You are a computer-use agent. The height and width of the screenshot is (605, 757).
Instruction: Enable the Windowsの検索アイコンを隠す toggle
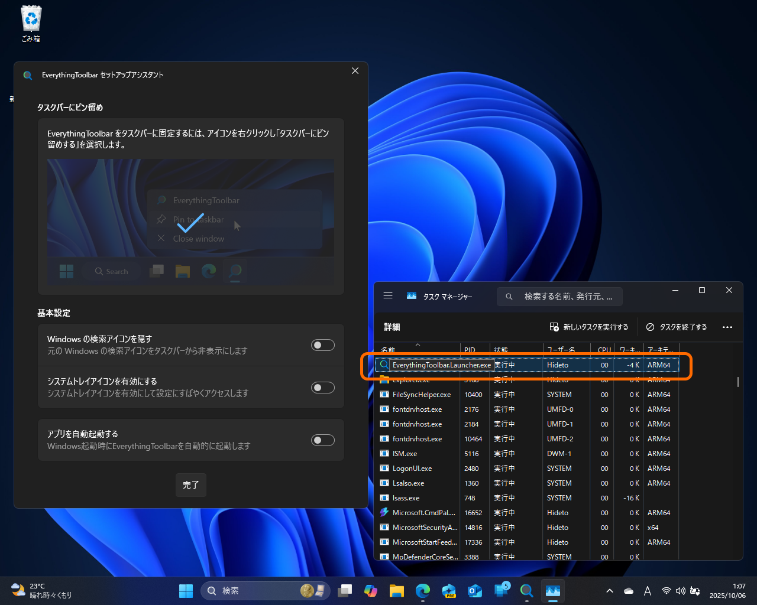(x=322, y=344)
